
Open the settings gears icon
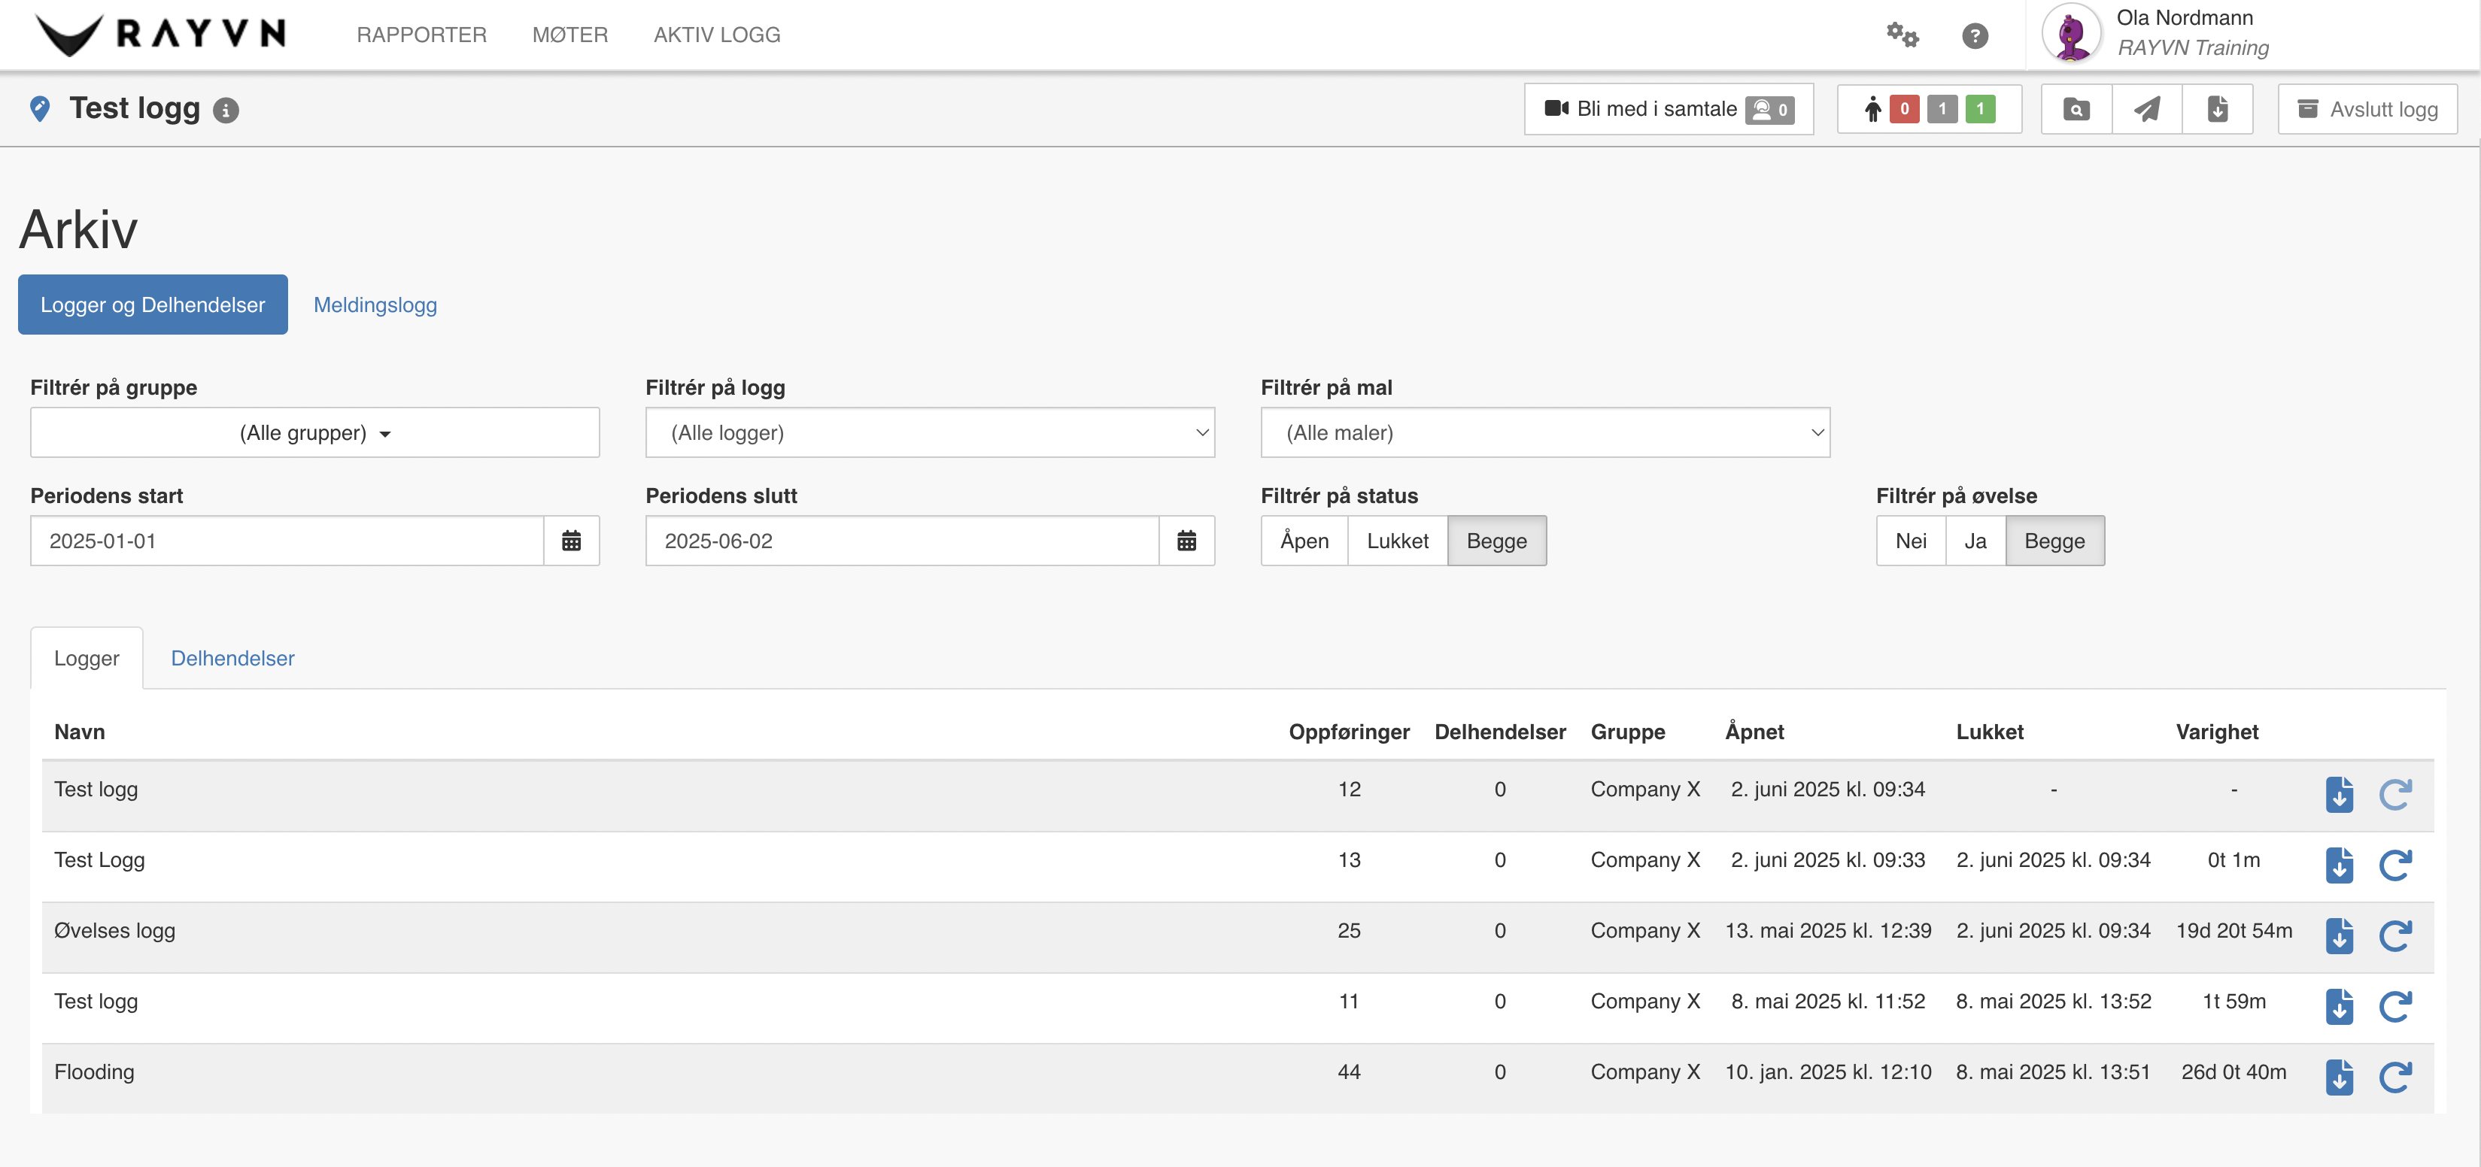[1903, 35]
